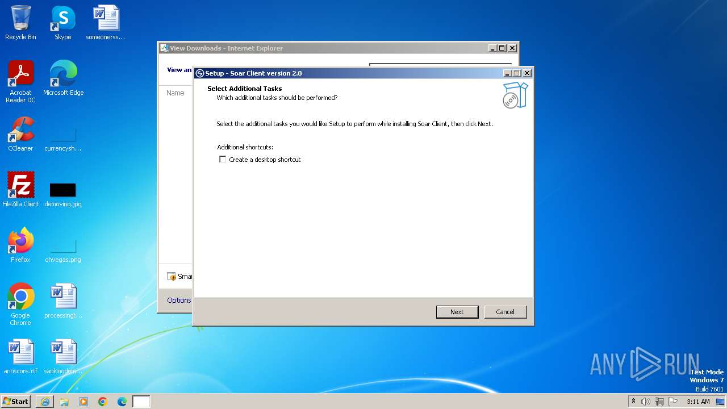This screenshot has height=409, width=727.
Task: Select the FileZilla Client desktop icon
Action: 20,190
